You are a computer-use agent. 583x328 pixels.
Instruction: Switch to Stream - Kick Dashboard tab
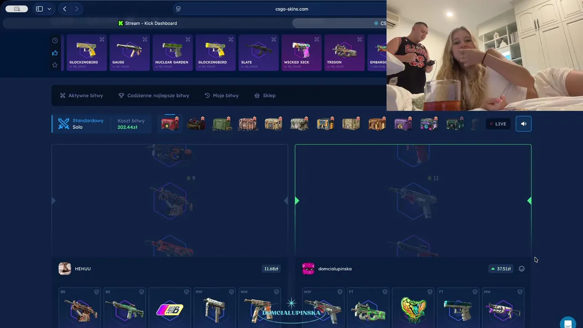pos(148,23)
